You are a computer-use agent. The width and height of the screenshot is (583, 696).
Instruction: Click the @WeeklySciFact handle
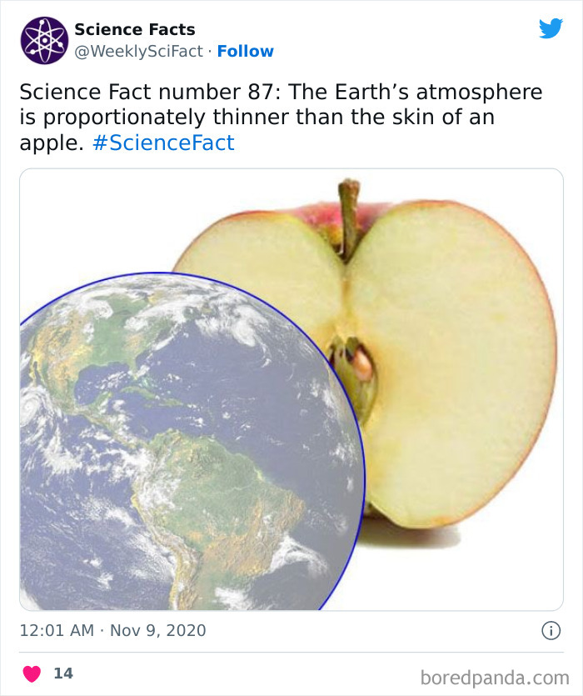(x=138, y=51)
